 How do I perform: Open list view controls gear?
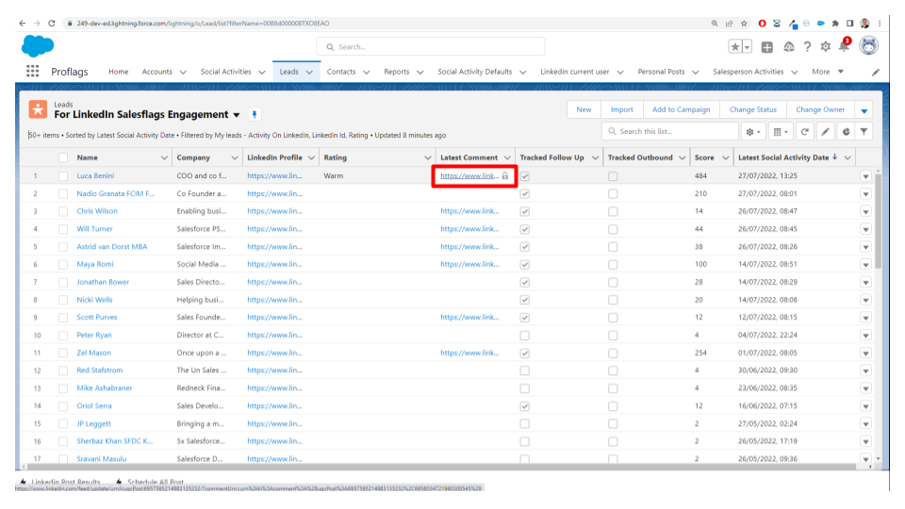tap(753, 132)
